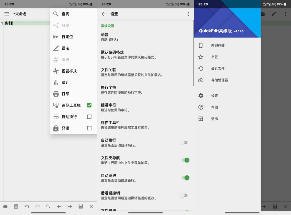Tap the dimmed save icon behind the drawer
This screenshot has width=291, height=215.
tap(275, 207)
